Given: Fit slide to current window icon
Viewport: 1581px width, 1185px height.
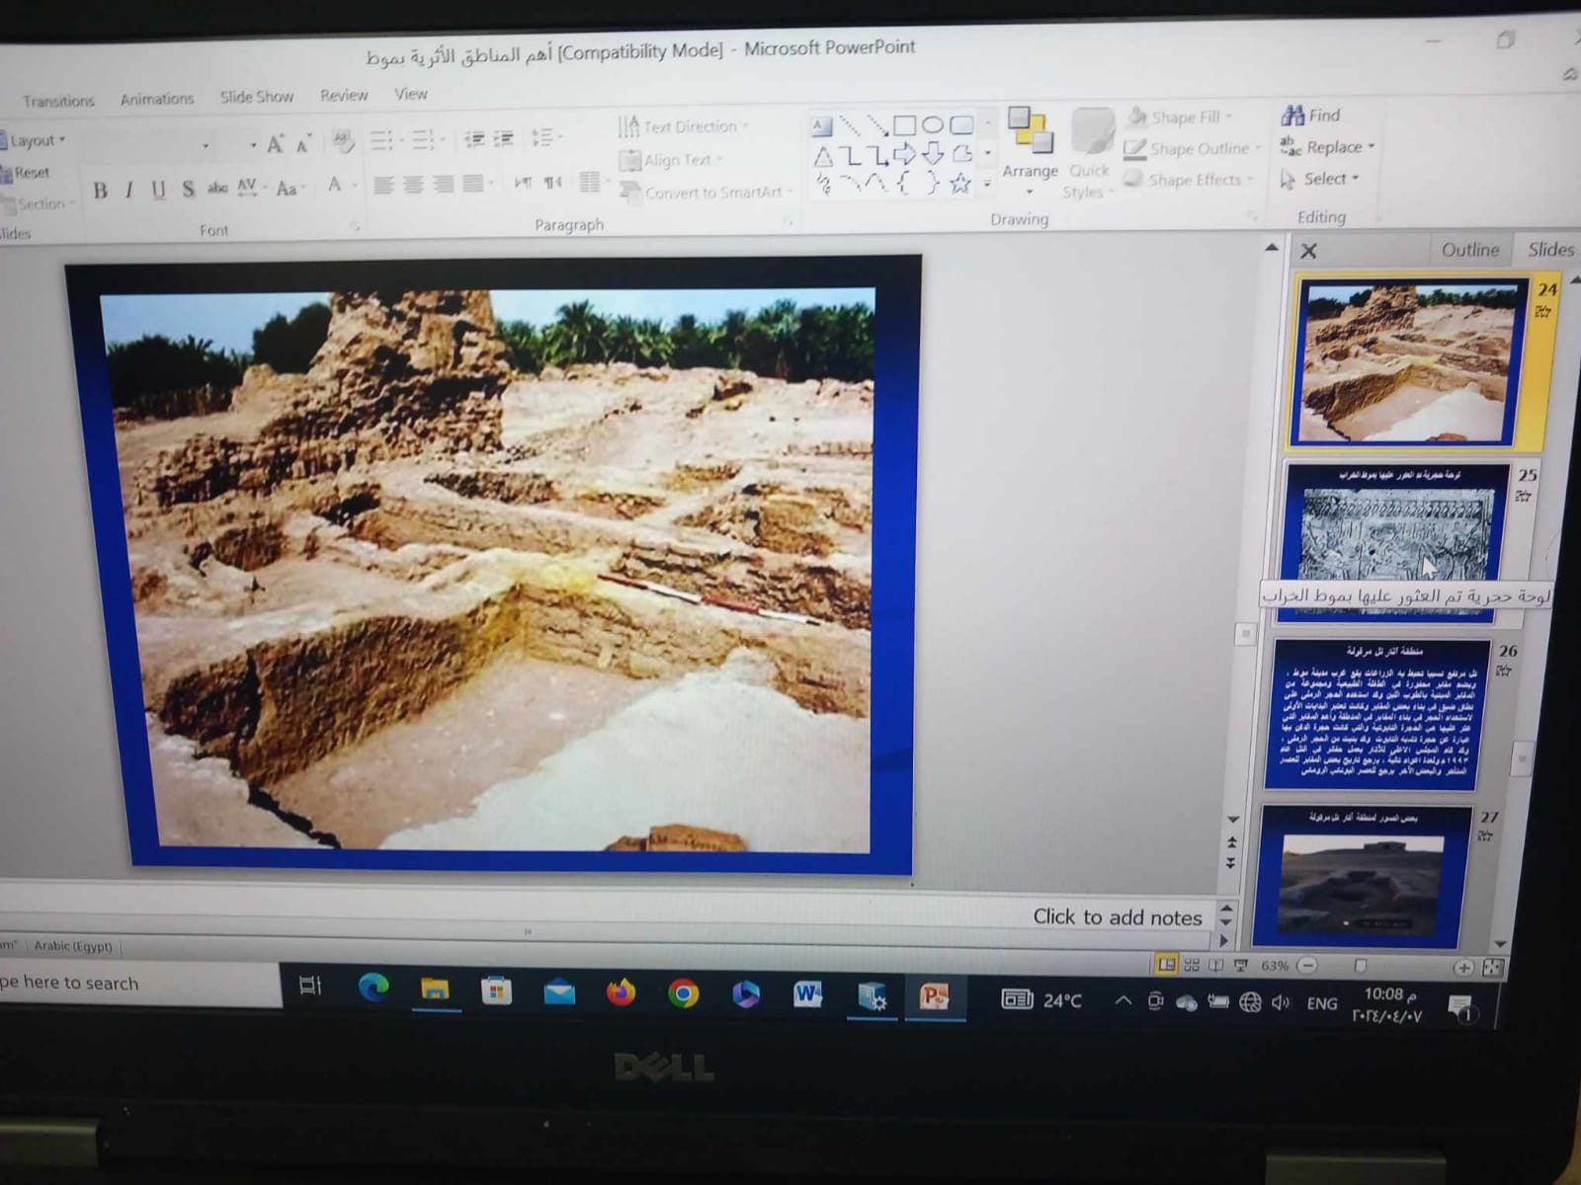Looking at the screenshot, I should [x=1492, y=968].
